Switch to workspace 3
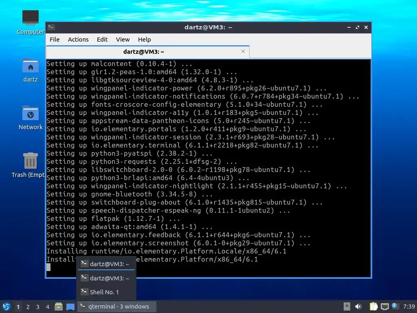 tap(38, 307)
